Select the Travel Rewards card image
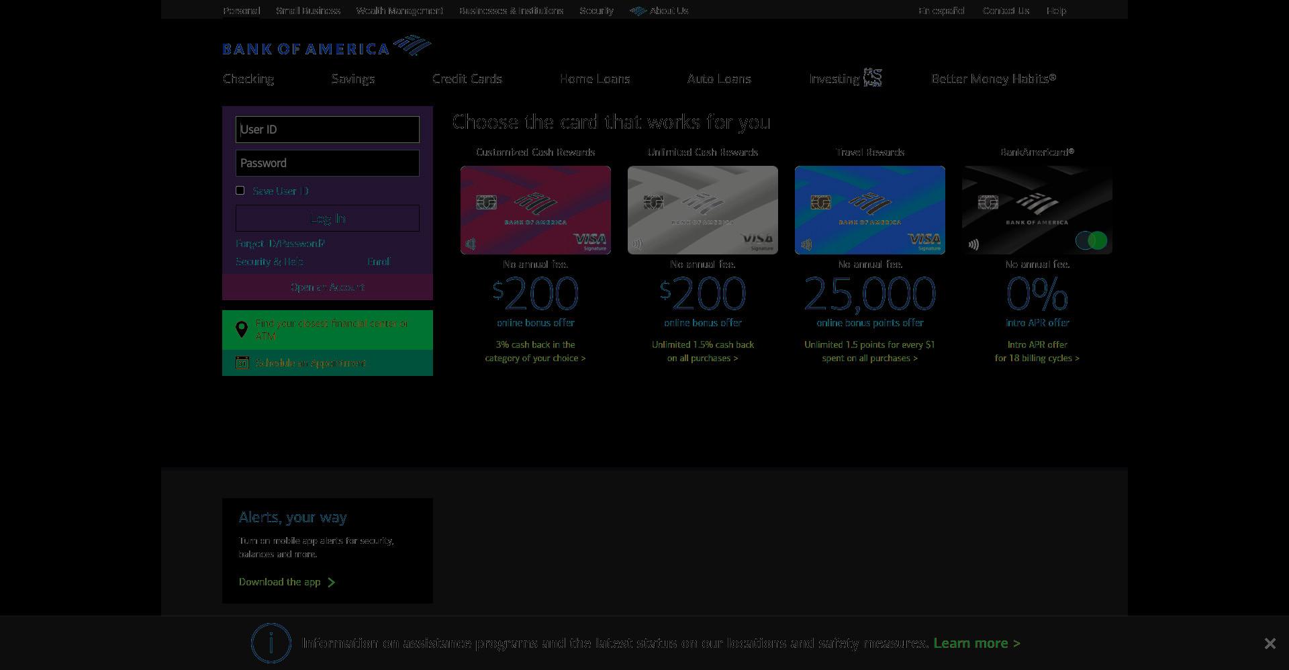This screenshot has width=1289, height=670. (x=870, y=210)
